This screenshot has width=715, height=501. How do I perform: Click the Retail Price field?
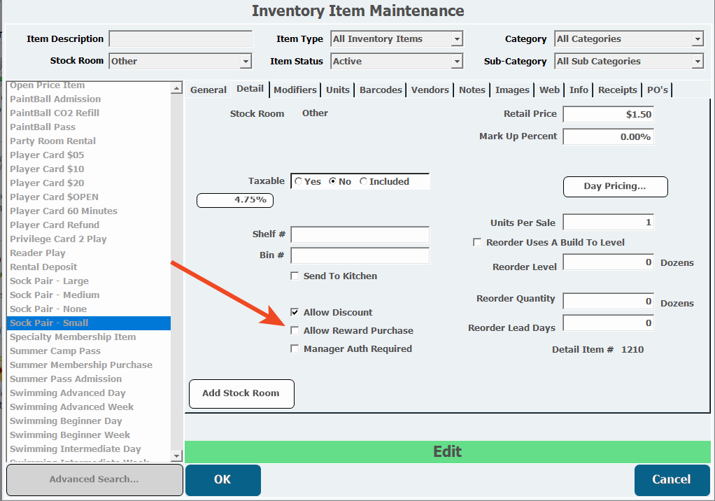click(608, 115)
